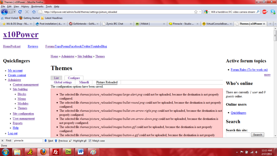Screen dimensions: 277x156
Task: List all tabs dropdown
Action: click(x=275, y=24)
